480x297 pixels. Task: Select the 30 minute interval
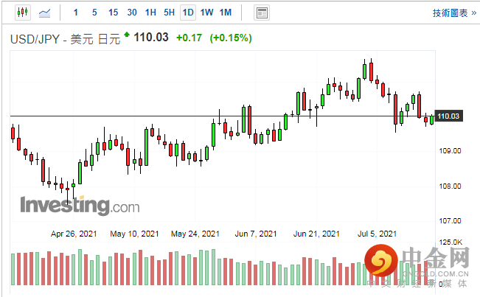tap(132, 13)
